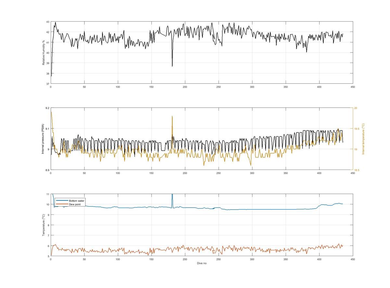Click the 7 tick on bottom temperature axis
This screenshot has width=390, height=288.
click(48, 235)
